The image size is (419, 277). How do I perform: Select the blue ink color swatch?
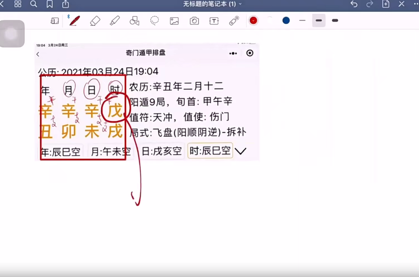point(286,21)
